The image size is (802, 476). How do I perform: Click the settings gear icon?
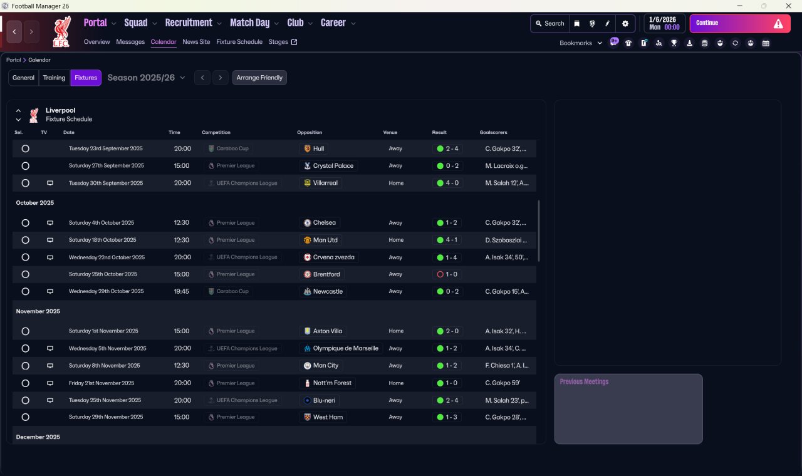point(625,24)
